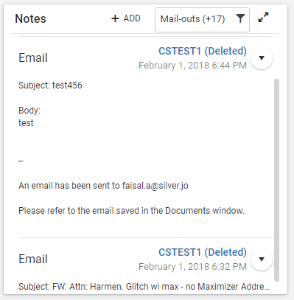
Task: Click the Notes scrollbar
Action: (276, 180)
